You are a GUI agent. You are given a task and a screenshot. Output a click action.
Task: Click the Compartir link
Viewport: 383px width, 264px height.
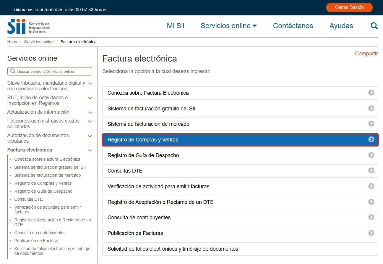coord(366,54)
